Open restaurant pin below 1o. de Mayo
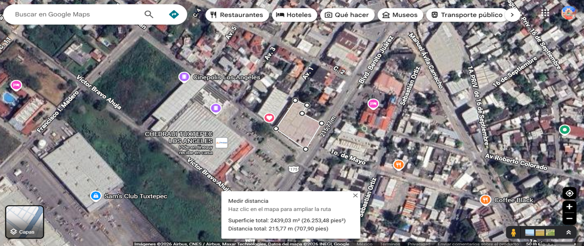This screenshot has height=246, width=584. [x=399, y=164]
